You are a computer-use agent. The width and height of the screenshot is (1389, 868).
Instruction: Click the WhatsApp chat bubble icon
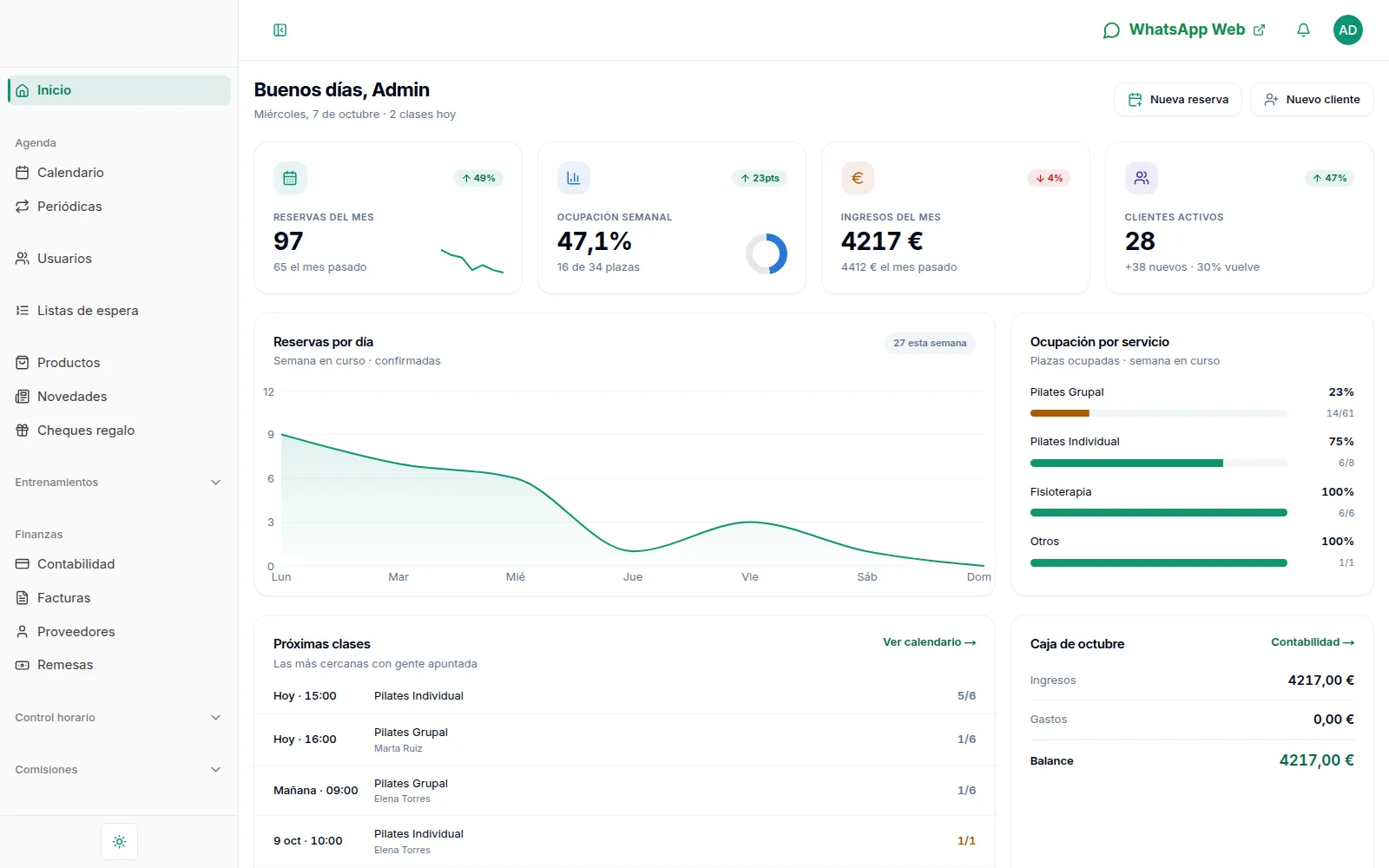1111,31
